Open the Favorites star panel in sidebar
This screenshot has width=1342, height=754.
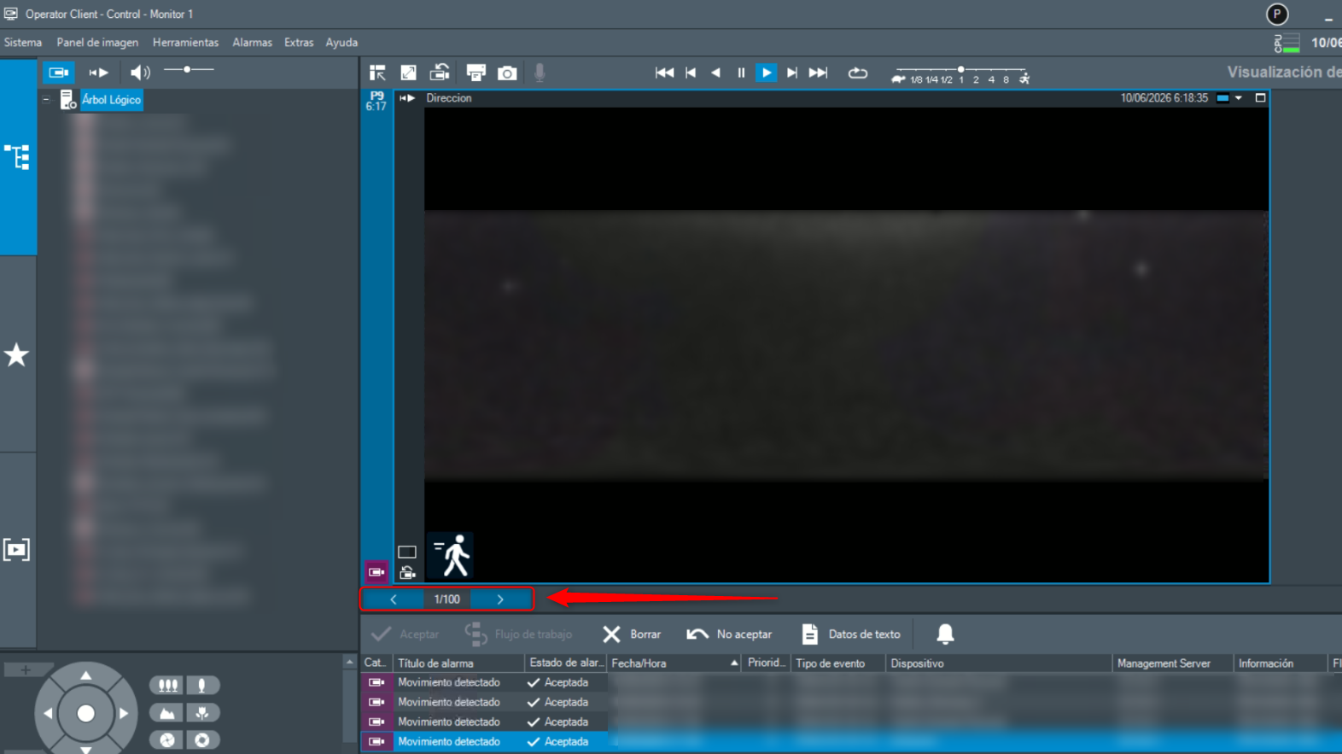(x=16, y=355)
